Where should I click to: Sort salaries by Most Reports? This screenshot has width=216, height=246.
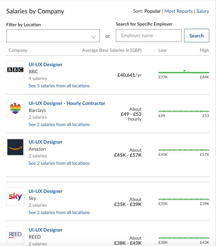pos(178,11)
